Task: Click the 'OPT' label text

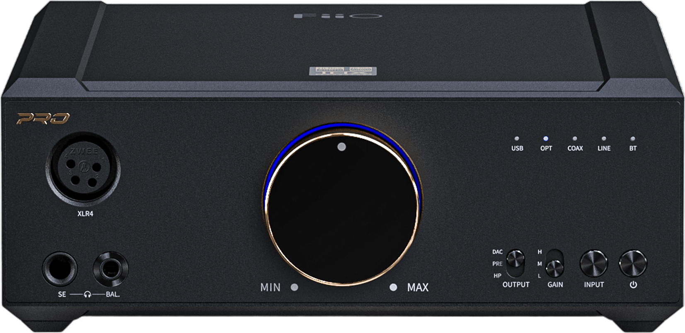Action: [546, 148]
